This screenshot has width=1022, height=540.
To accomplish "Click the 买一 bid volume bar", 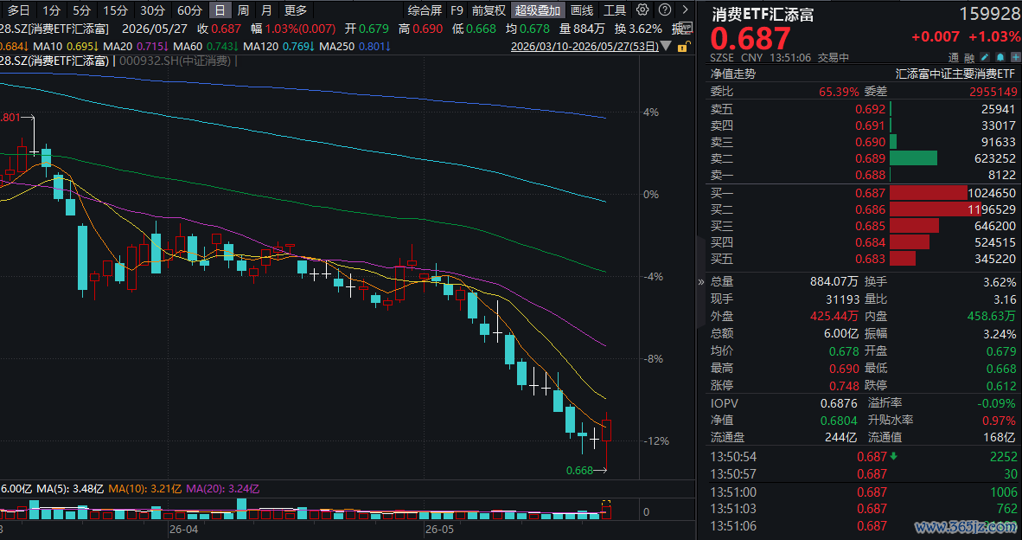I will click(928, 193).
